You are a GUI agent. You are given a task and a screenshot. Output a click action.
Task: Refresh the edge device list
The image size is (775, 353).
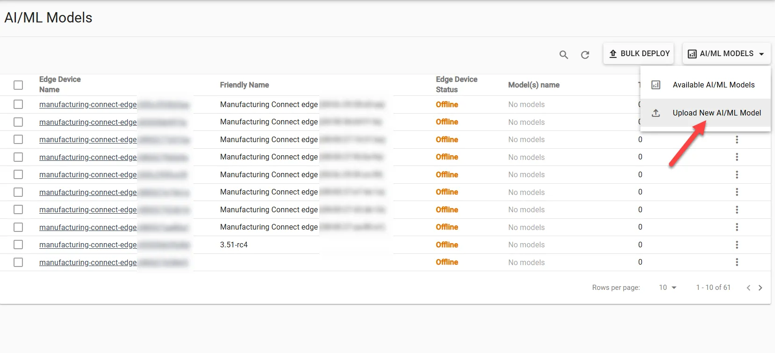[x=585, y=55]
